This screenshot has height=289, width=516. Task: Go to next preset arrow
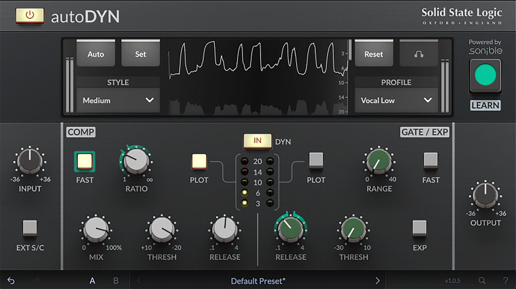377,281
